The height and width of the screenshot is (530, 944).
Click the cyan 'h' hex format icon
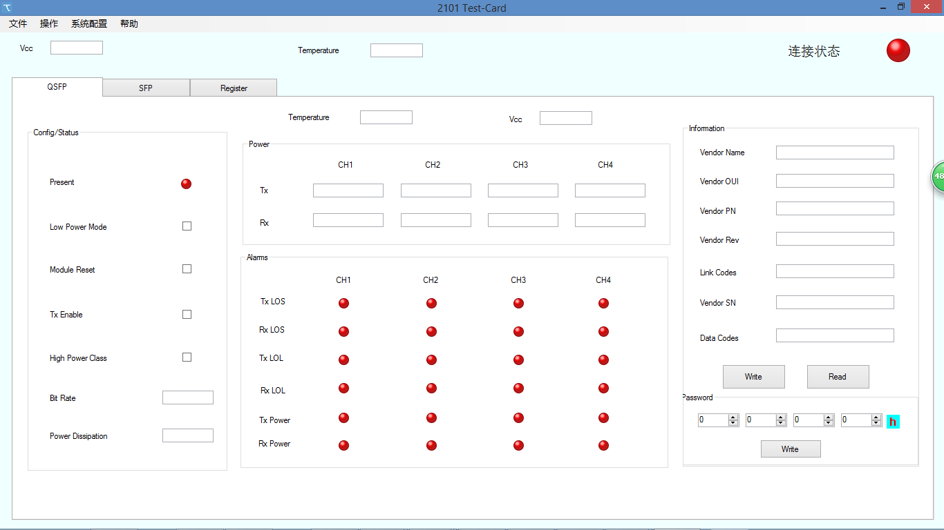pos(893,422)
